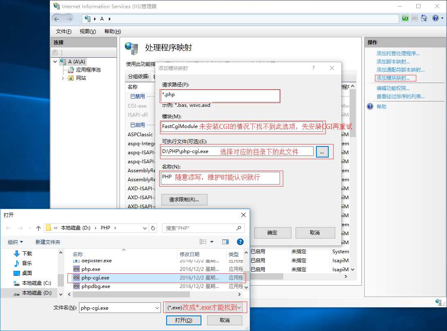This screenshot has height=331, width=447.
Task: Select the 桌面 folder in navigation pane
Action: (x=23, y=273)
